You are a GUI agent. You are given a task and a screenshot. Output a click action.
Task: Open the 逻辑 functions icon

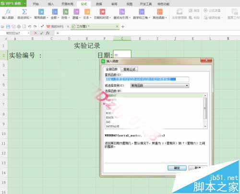76,12
